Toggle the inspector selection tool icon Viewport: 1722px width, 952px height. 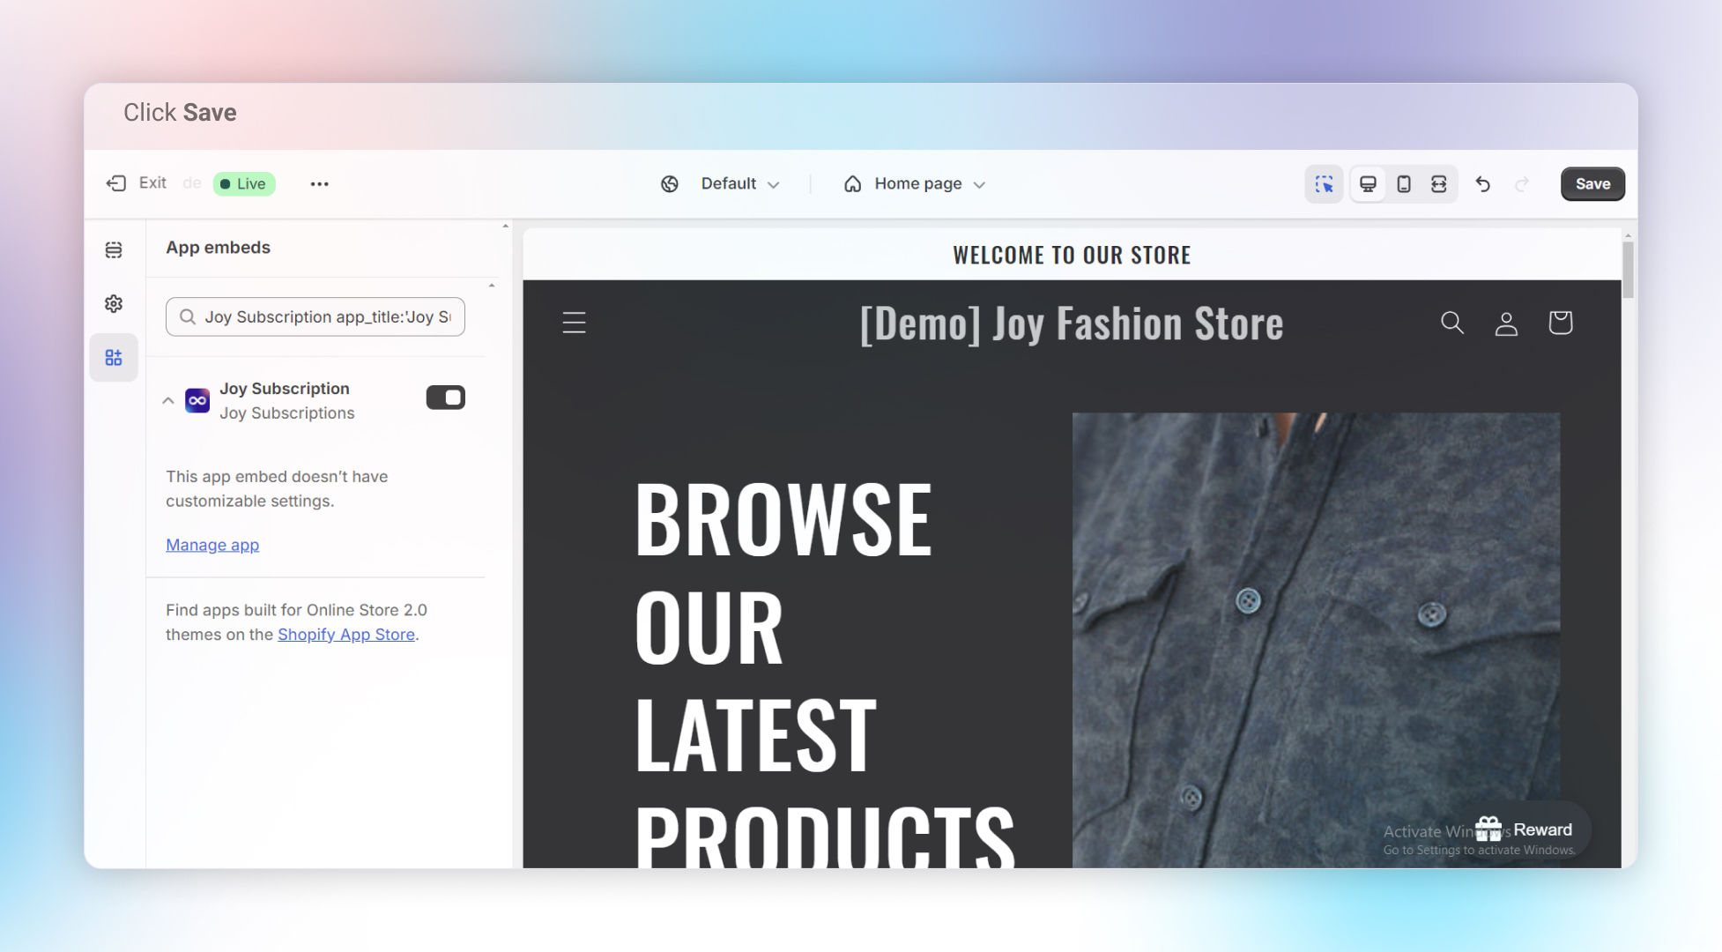click(1324, 184)
